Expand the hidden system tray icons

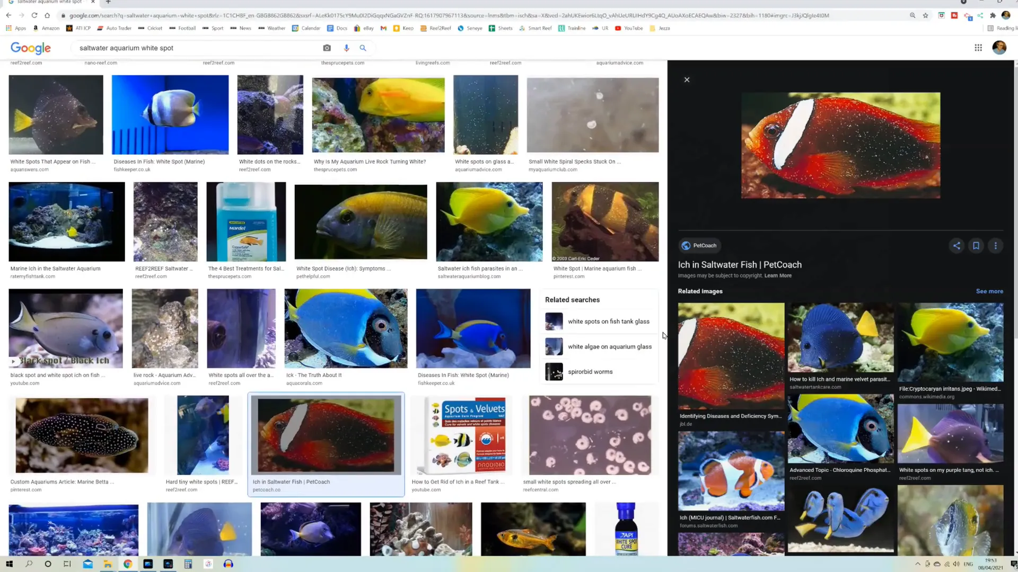[x=917, y=564]
